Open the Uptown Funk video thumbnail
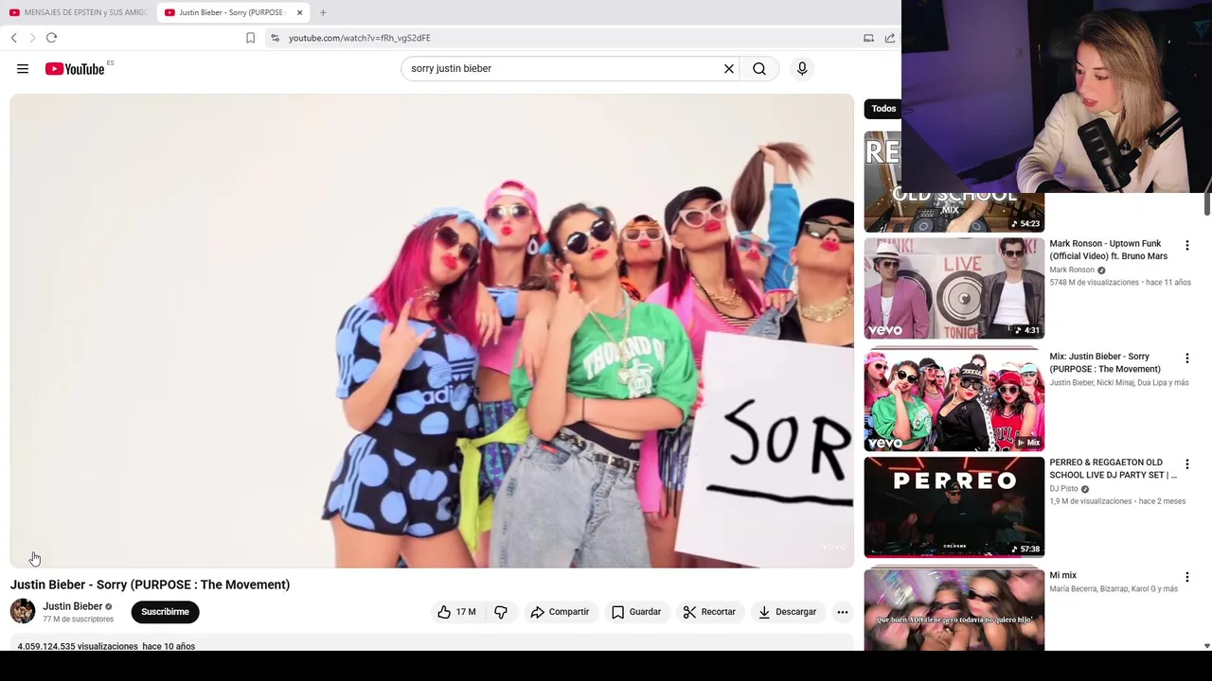 [x=954, y=288]
